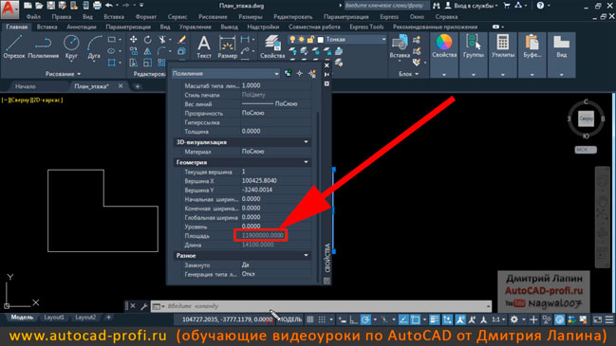Toggle the drawing grid display in status bar
This screenshot has height=346, width=616.
(310, 319)
